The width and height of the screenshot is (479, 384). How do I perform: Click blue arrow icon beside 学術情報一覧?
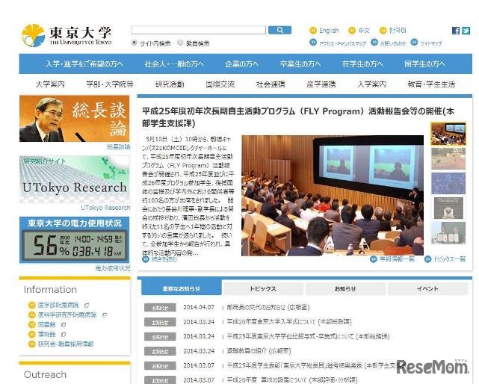[x=374, y=259]
